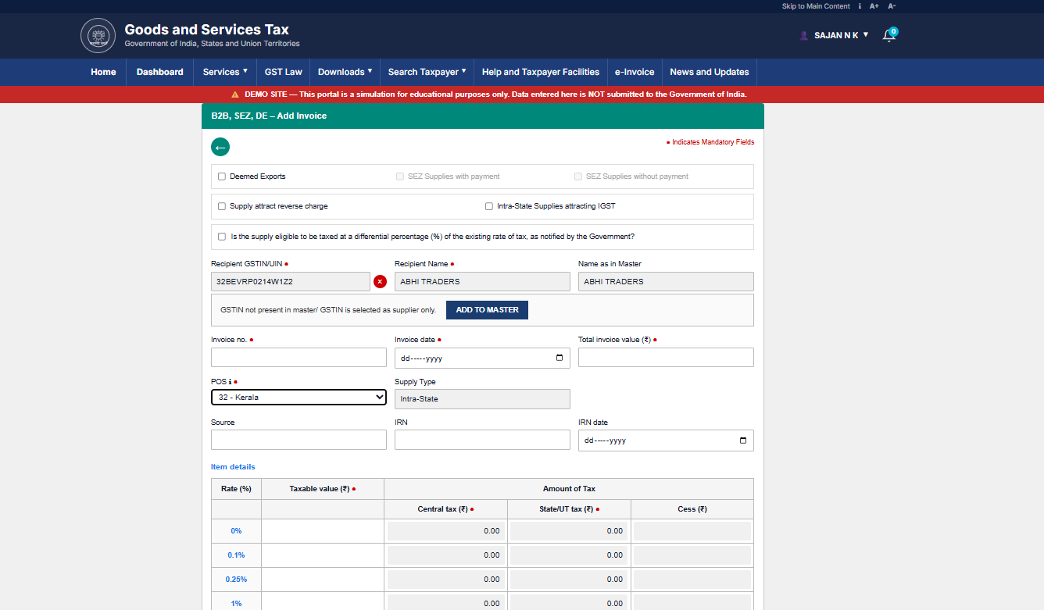Image resolution: width=1044 pixels, height=610 pixels.
Task: Open the notifications bell icon
Action: 888,35
